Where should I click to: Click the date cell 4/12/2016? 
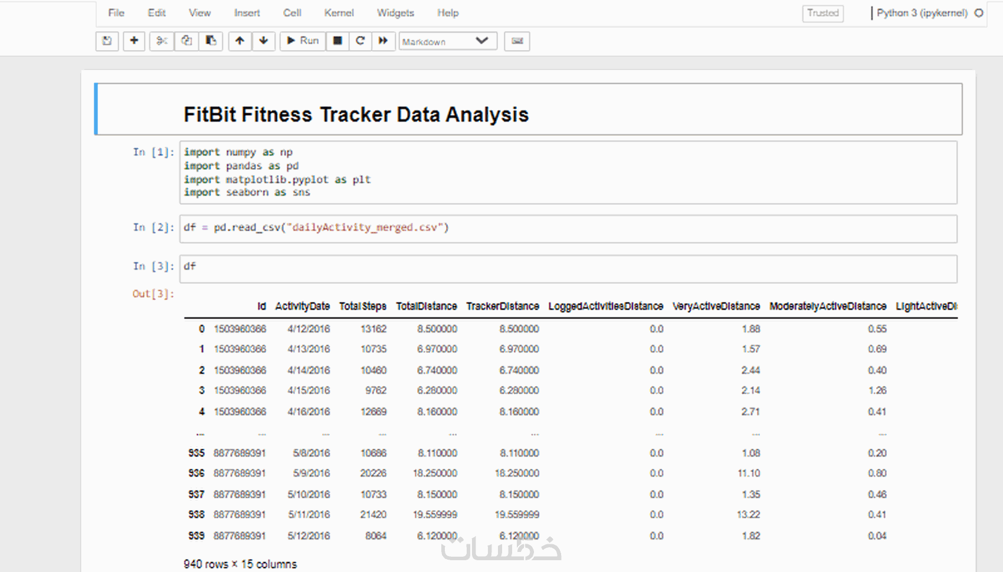(x=309, y=329)
